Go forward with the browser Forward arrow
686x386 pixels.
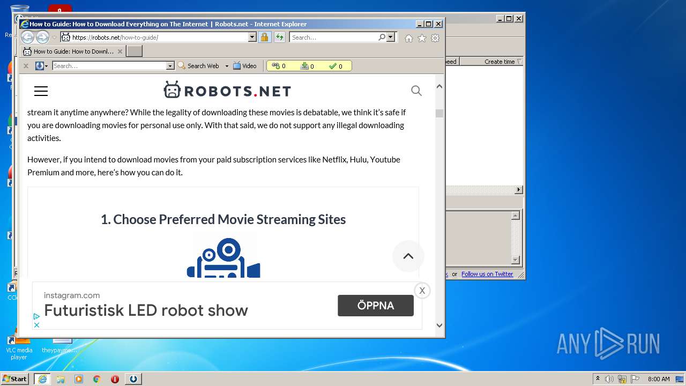point(42,38)
